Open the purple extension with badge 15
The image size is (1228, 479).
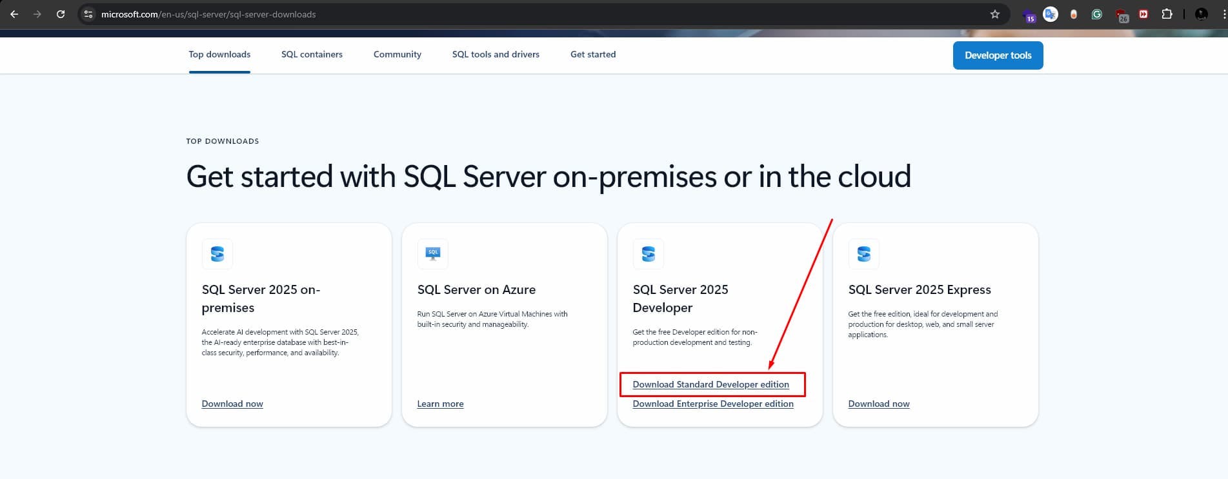(x=1028, y=15)
